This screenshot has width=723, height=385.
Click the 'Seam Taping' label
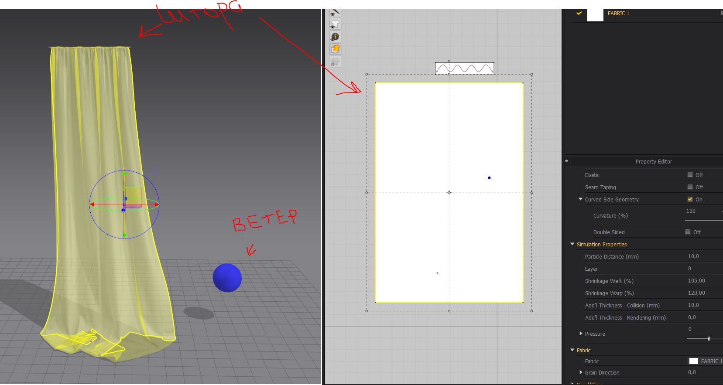600,187
